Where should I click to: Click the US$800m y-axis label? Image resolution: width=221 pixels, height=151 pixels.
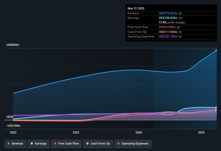tap(13, 45)
